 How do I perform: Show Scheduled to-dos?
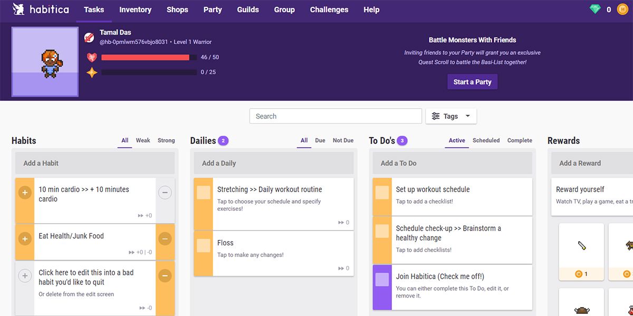[x=486, y=141]
